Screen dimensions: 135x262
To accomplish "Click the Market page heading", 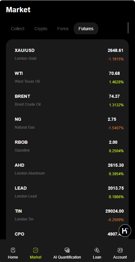I will point(18,10).
